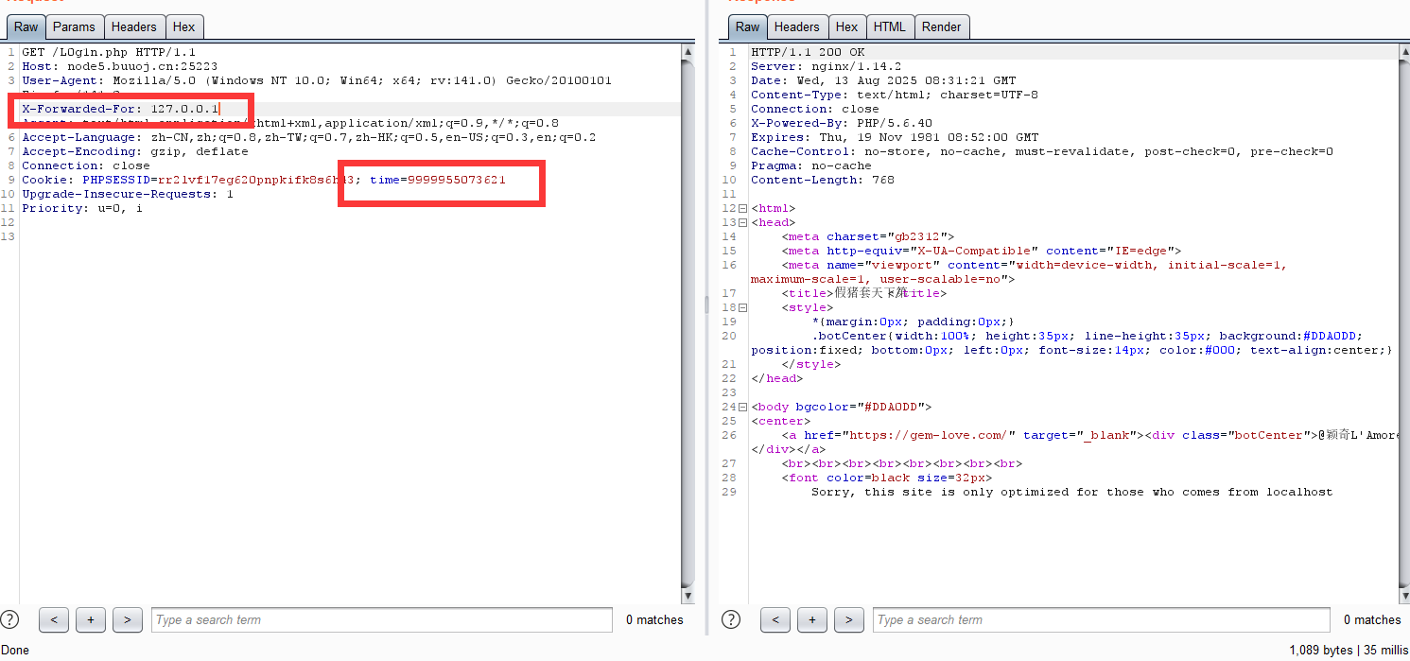Click the Response '0 matches' label

tap(1372, 620)
